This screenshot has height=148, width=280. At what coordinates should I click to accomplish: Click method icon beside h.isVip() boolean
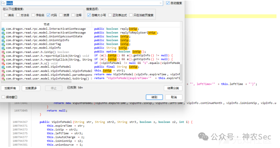(3, 52)
